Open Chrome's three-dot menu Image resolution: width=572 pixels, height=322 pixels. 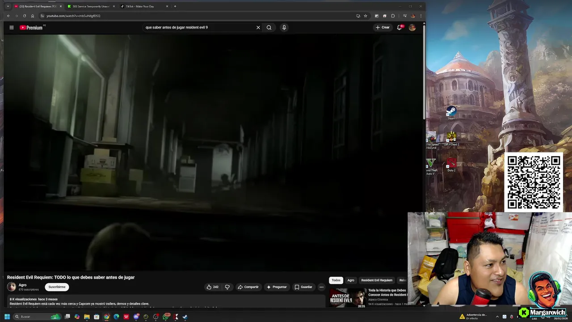[x=421, y=16]
